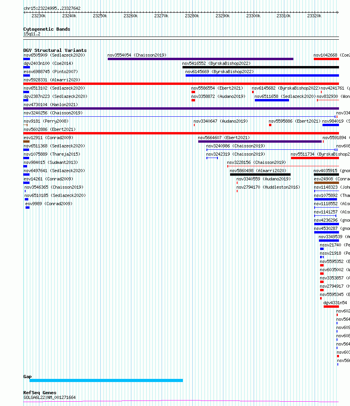The image size is (350, 406).
Task: Click dgv2403n100 (Coe2014) label
Action: coord(48,63)
